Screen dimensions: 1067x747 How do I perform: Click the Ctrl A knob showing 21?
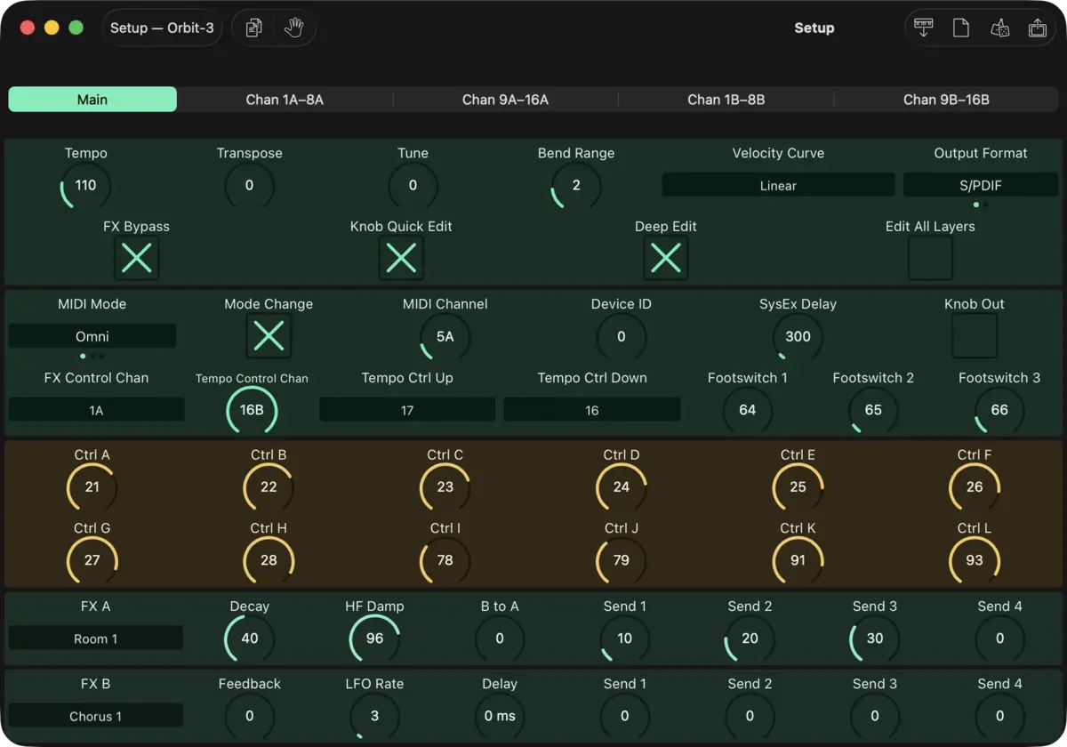tap(92, 487)
